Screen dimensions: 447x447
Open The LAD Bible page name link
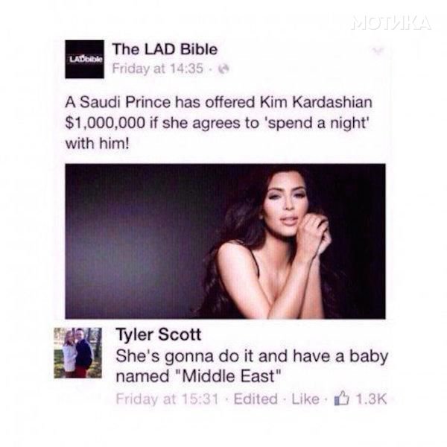(165, 49)
